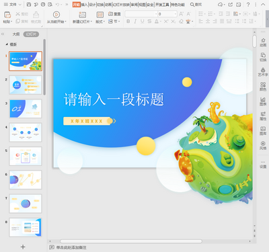Click the New Slide icon
Image resolution: width=269 pixels, height=252 pixels.
82,15
